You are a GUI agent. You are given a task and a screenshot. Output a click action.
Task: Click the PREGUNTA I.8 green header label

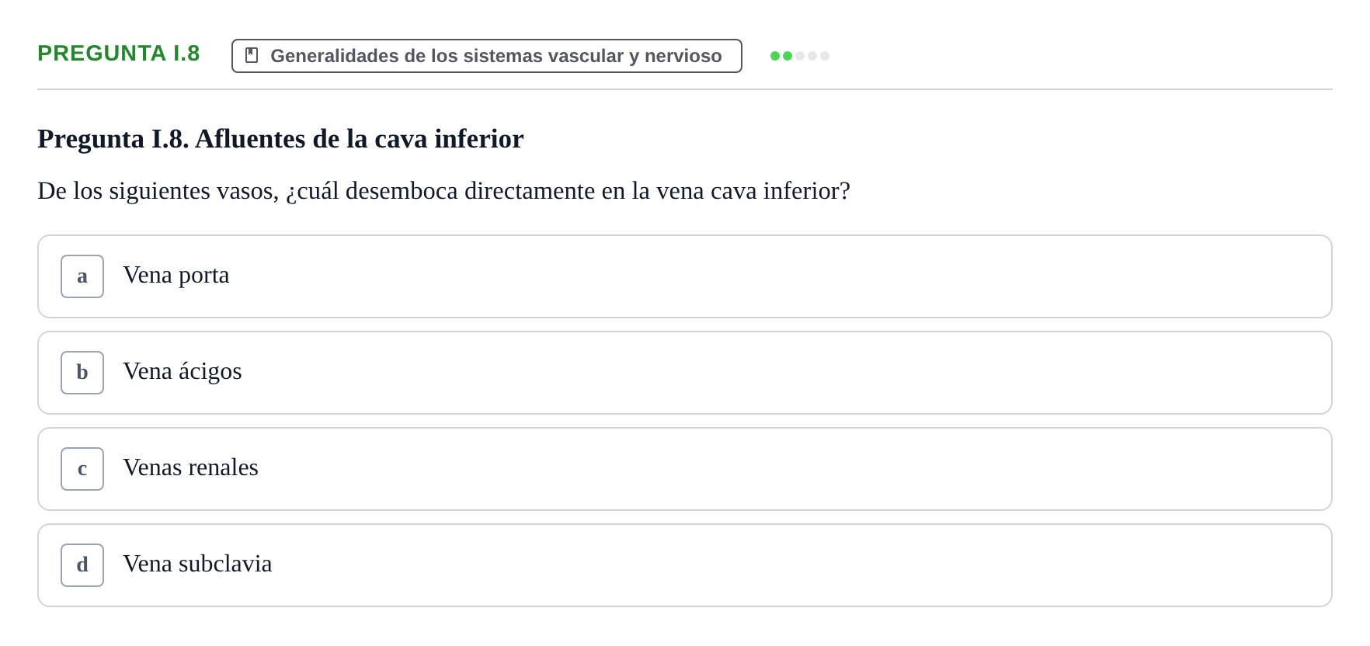pos(119,53)
